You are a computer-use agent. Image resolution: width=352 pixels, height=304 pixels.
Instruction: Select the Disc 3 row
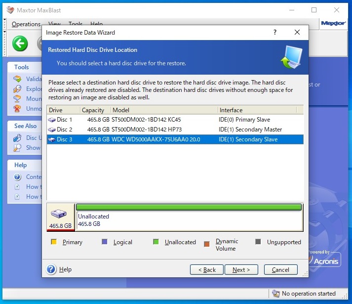pyautogui.click(x=175, y=139)
